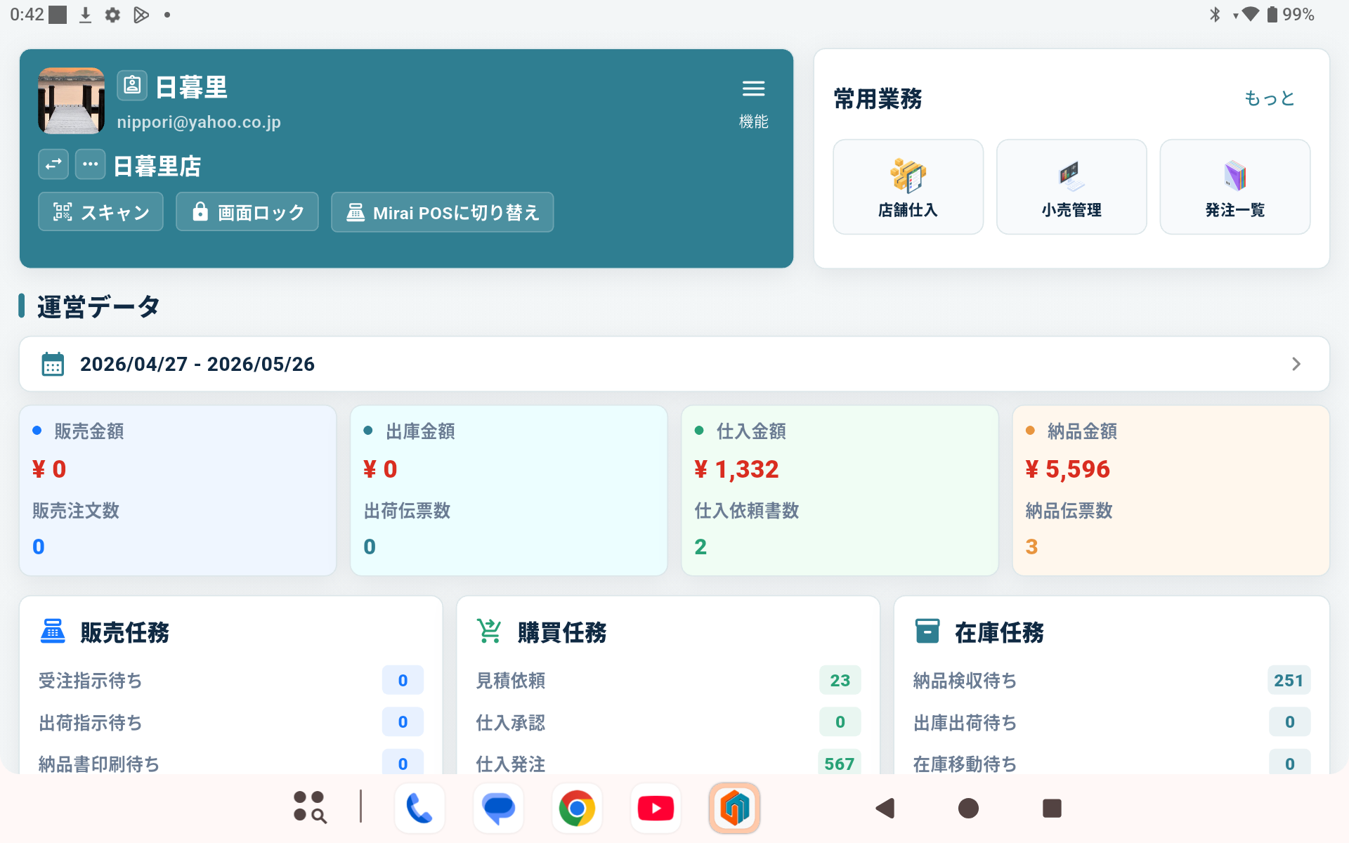Open the 納品金額 card showing ¥5,596

pos(1171,490)
